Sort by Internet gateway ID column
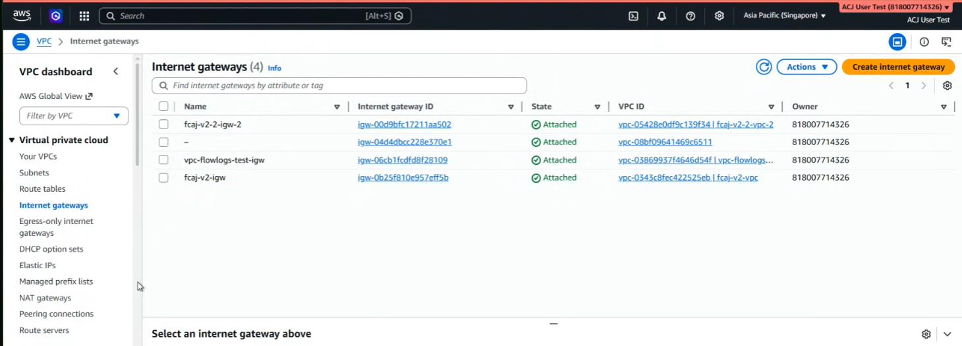The image size is (962, 346). click(x=511, y=107)
